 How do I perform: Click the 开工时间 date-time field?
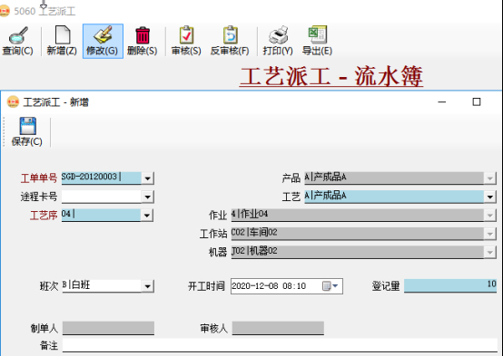[x=287, y=286]
